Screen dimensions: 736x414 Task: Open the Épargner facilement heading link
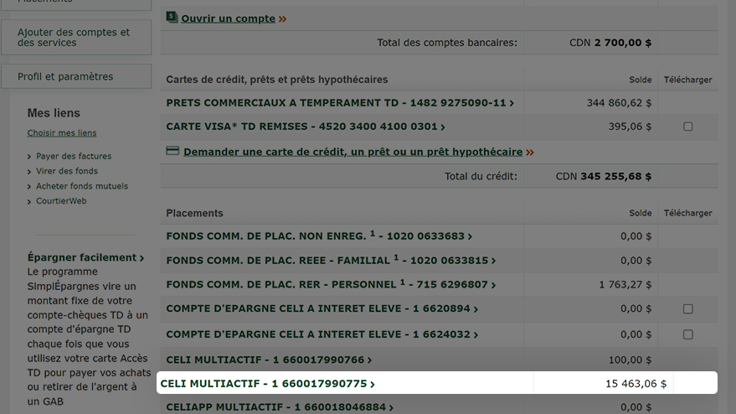pyautogui.click(x=85, y=257)
